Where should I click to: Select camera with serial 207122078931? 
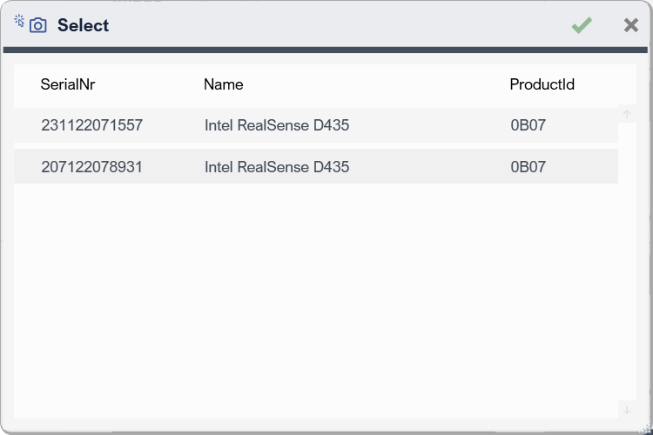point(91,166)
